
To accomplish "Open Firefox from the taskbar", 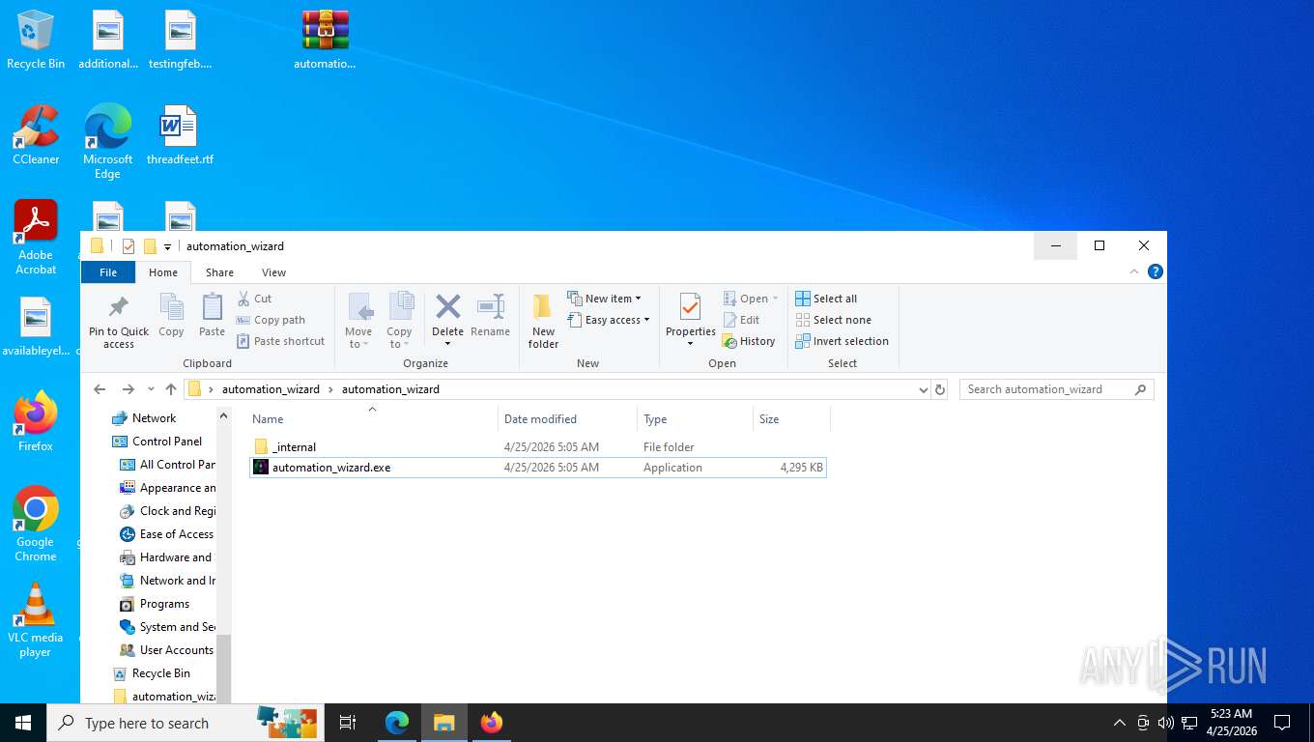I will 492,723.
